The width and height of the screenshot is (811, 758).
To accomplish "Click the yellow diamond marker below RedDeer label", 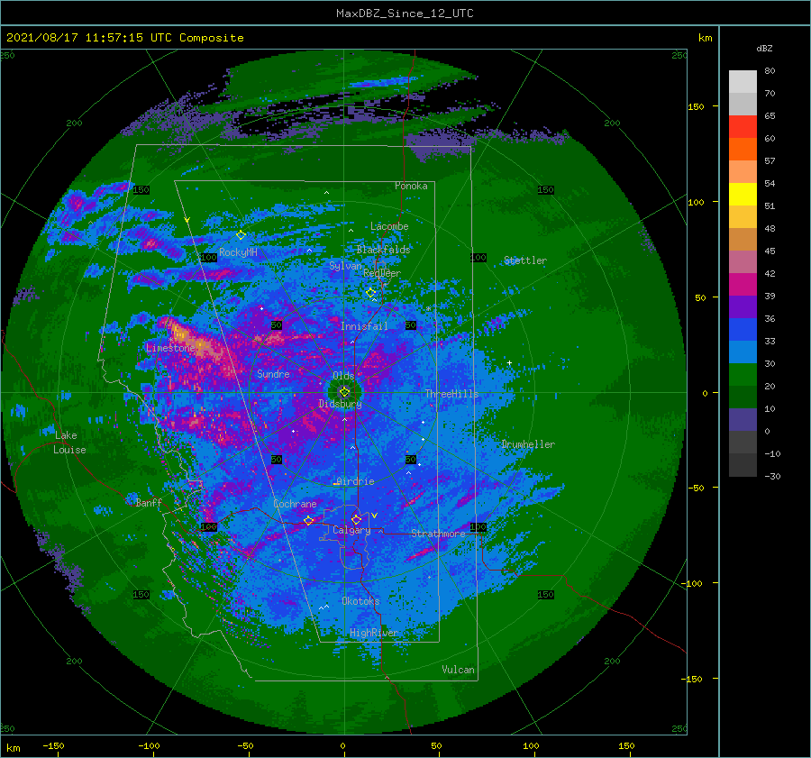I will coord(370,293).
